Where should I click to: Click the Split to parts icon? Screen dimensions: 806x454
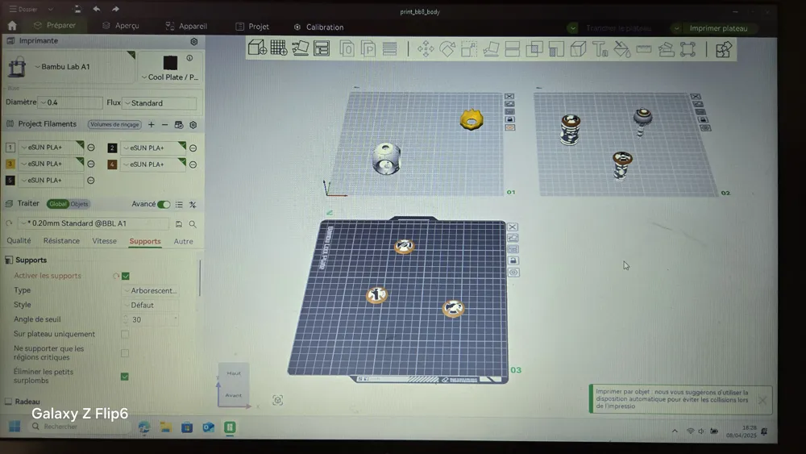[x=368, y=49]
